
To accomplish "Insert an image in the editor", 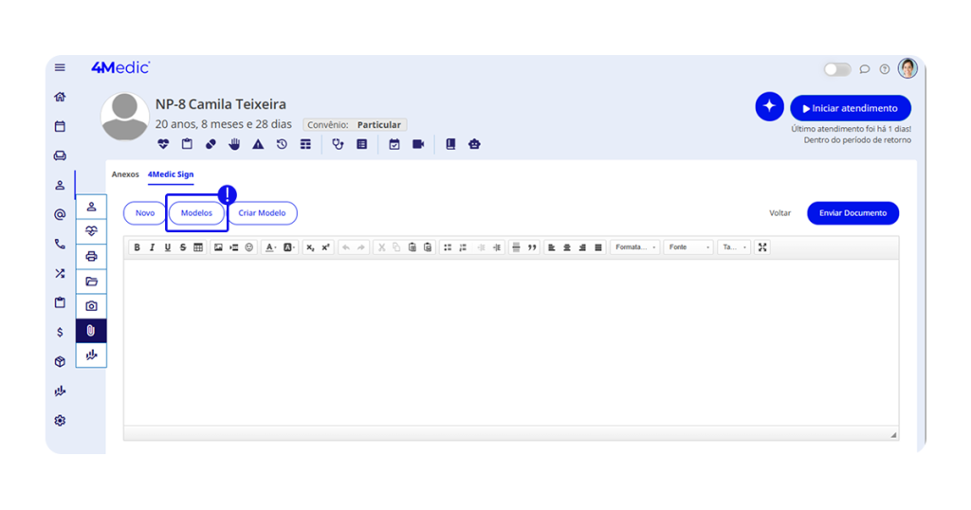I will (x=218, y=247).
